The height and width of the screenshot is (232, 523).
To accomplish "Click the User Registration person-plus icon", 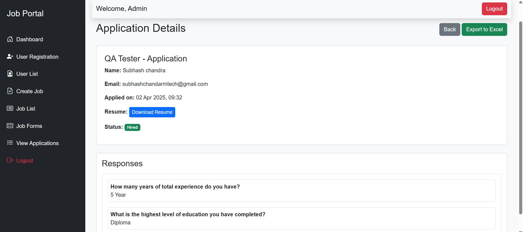I will pos(10,57).
